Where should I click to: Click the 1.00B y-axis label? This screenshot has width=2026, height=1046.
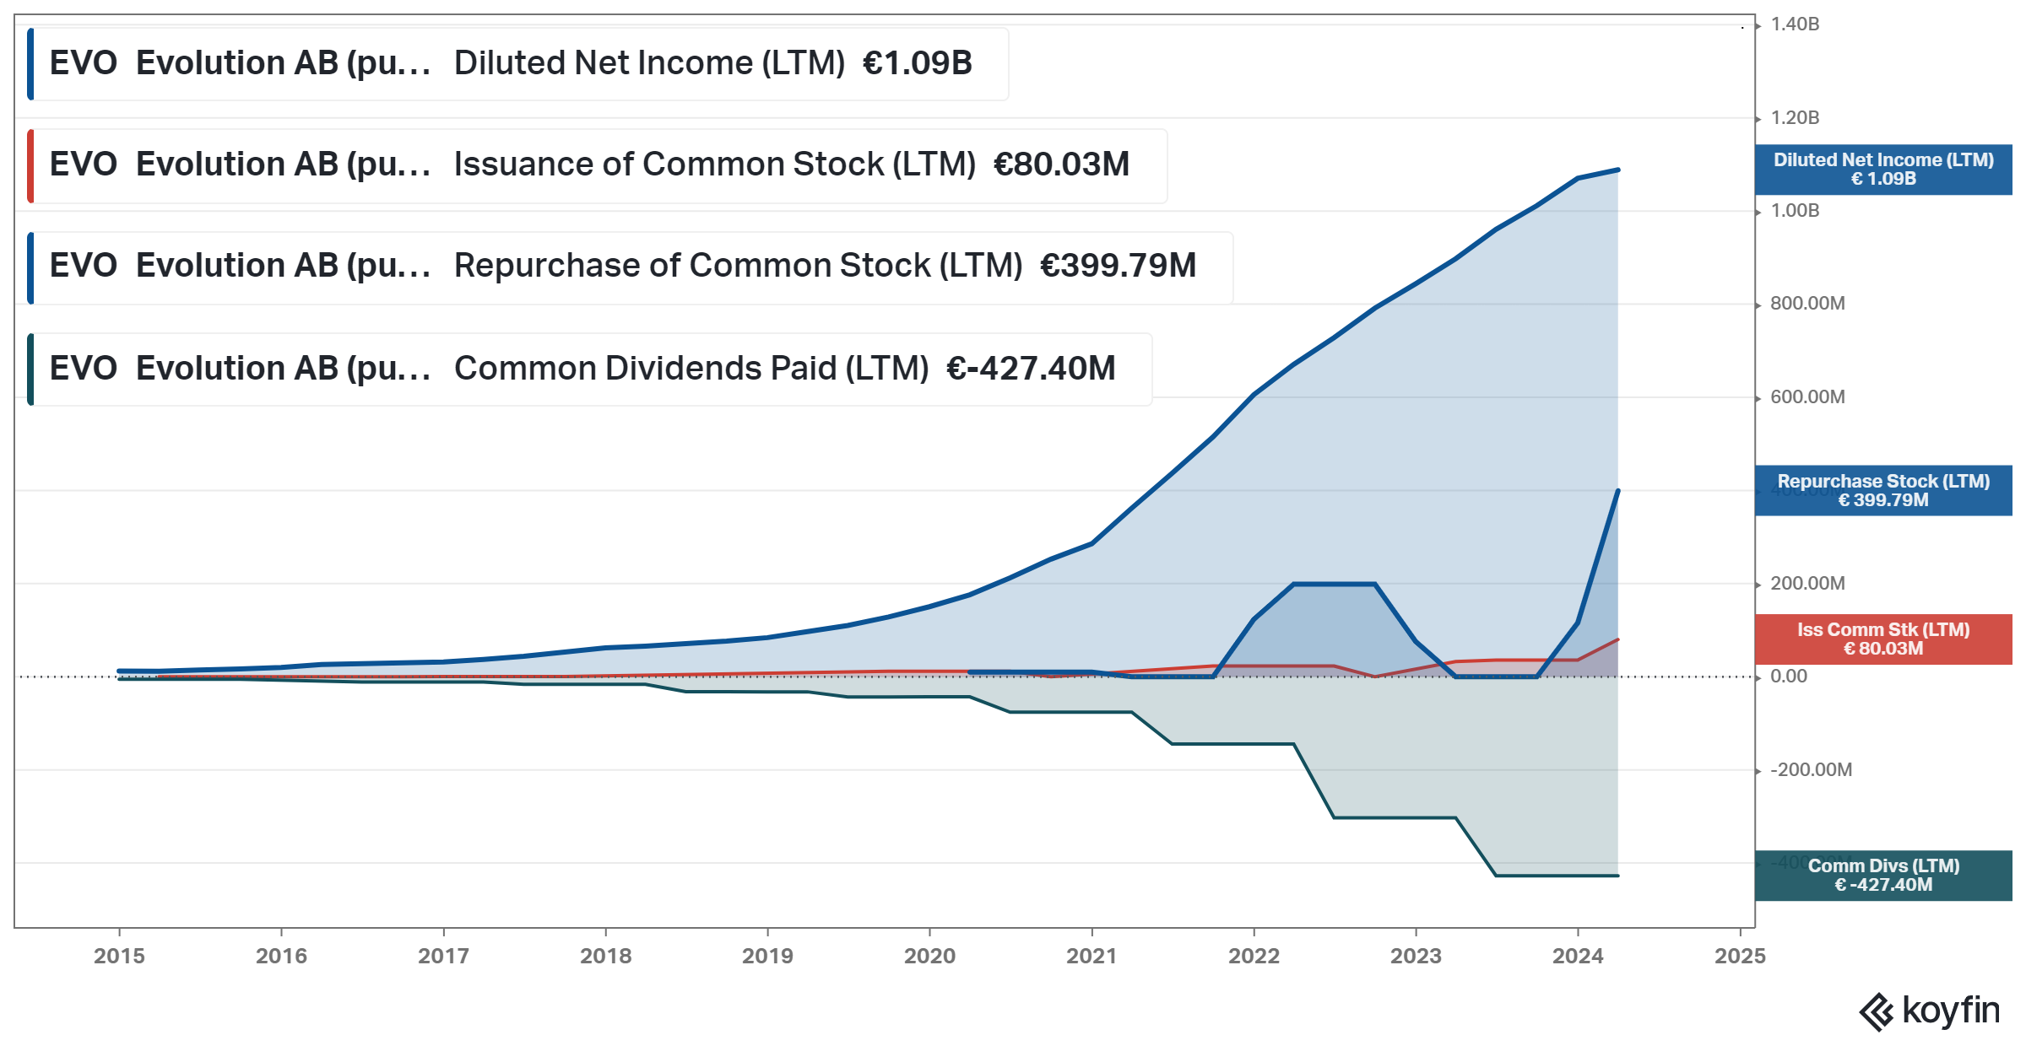click(x=1795, y=211)
